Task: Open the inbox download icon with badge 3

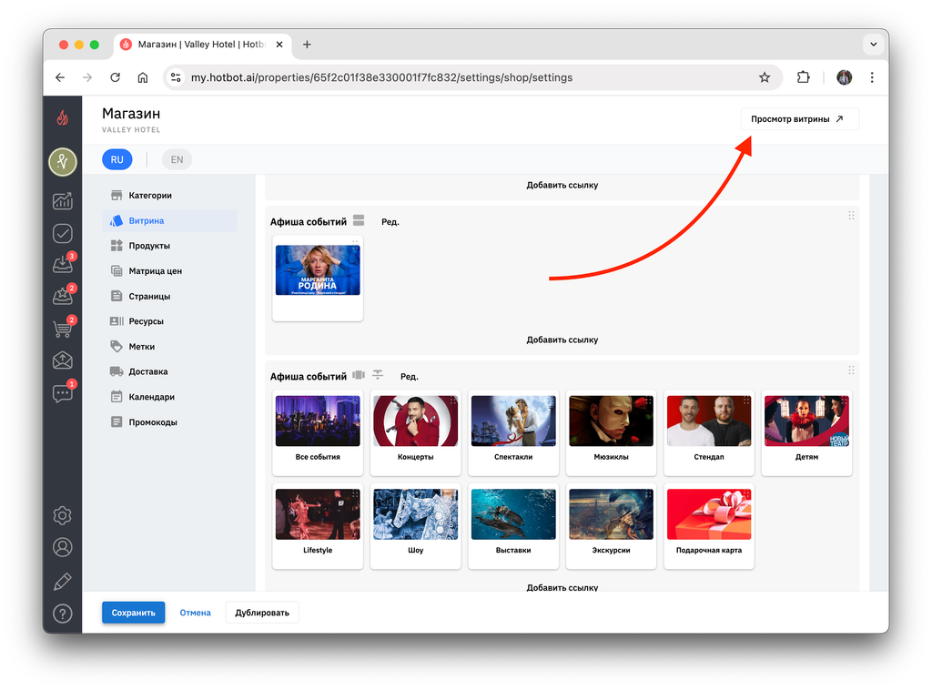Action: point(63,263)
